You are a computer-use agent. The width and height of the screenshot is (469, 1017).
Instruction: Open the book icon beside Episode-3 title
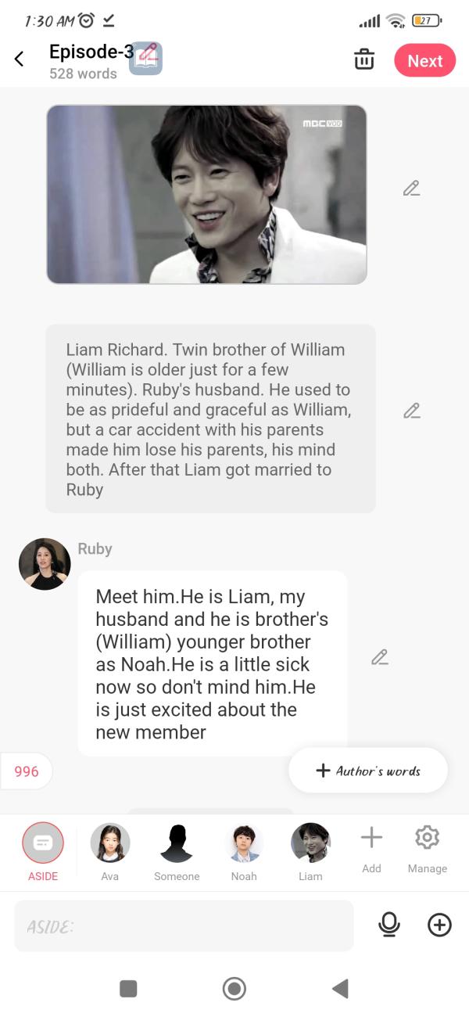(x=145, y=59)
